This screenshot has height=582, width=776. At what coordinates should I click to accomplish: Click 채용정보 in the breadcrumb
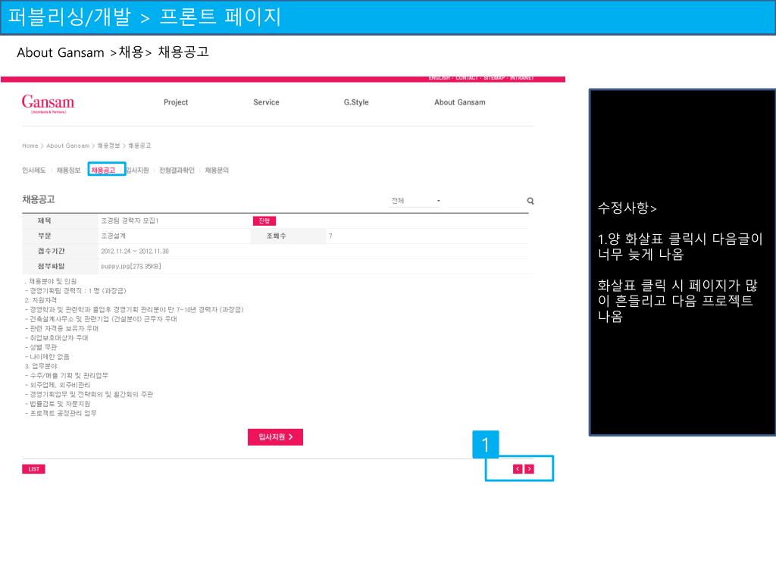coord(109,145)
